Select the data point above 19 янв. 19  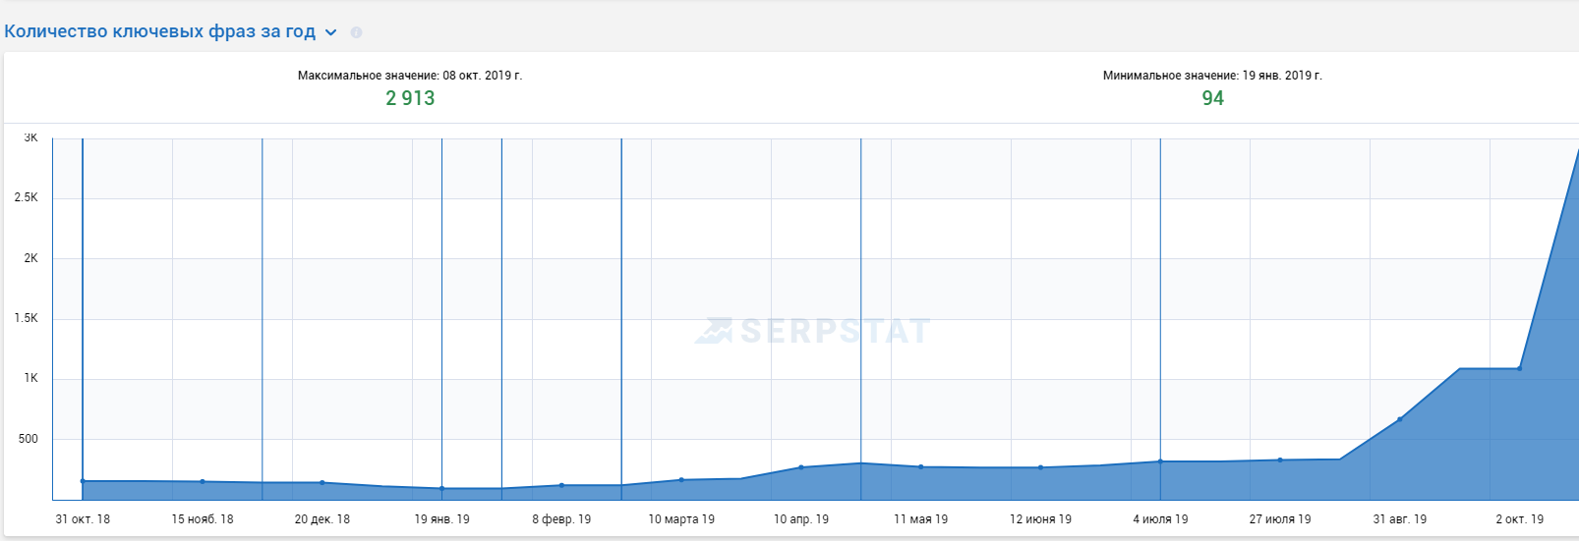pos(441,488)
